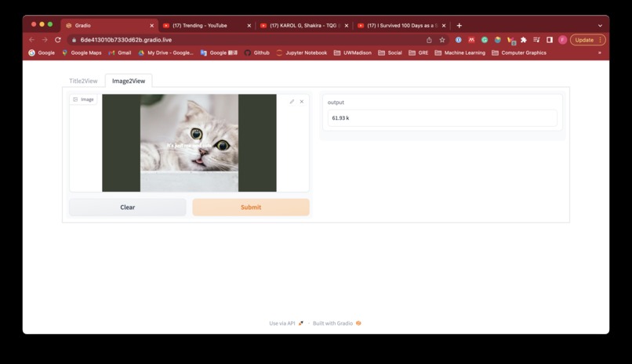Screen dimensions: 632x364
Task: Open the My Drive - Google bookmark
Action: tap(165, 52)
